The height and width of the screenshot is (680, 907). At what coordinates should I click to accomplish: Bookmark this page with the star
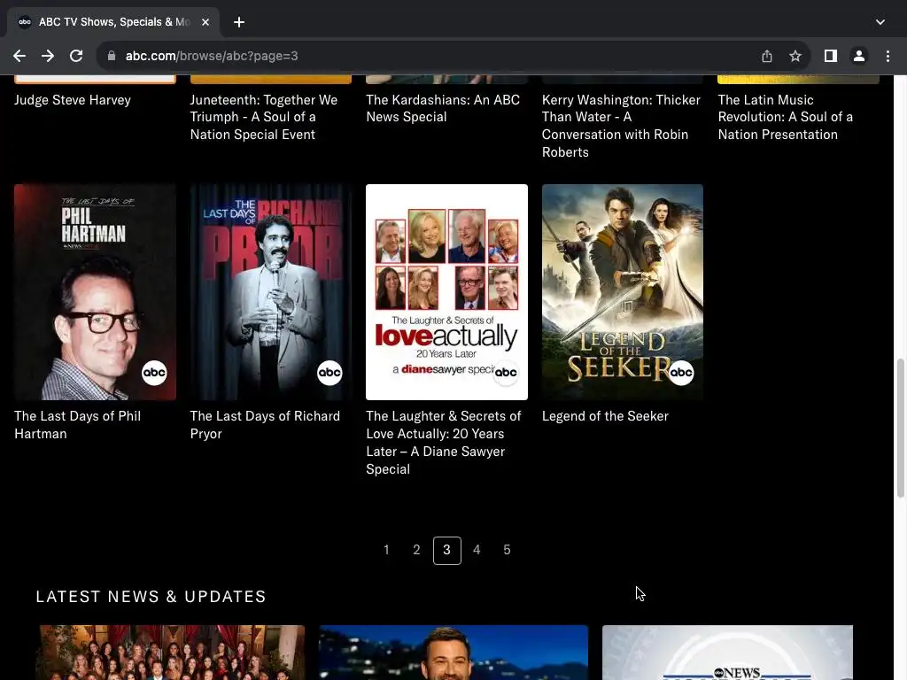[x=795, y=56]
